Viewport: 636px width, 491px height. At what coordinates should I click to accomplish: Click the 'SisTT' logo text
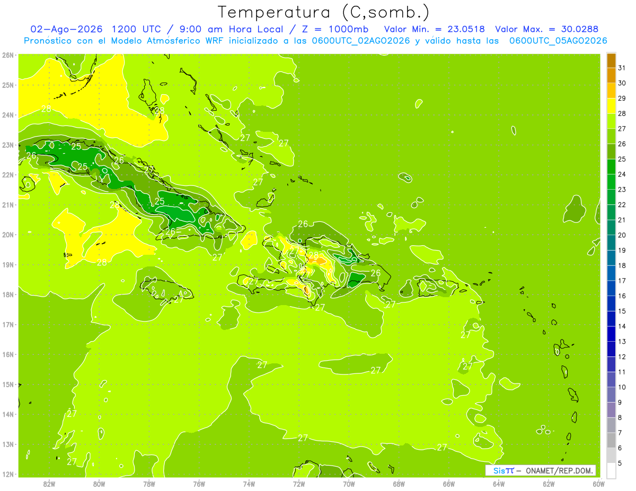[503, 470]
